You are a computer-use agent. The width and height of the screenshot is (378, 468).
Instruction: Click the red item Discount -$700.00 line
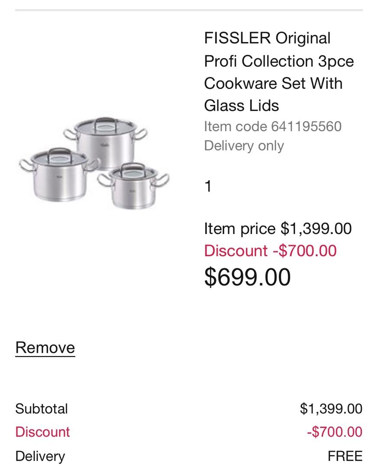click(x=270, y=251)
